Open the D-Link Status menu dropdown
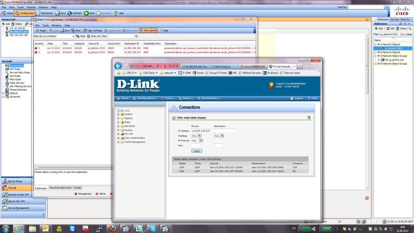Viewport: 414px width, 233px height. click(186, 98)
